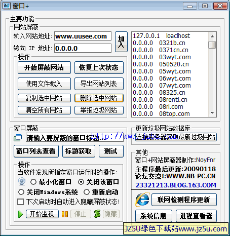
Task: Select the 08325.cn list entry
Action: point(170,93)
